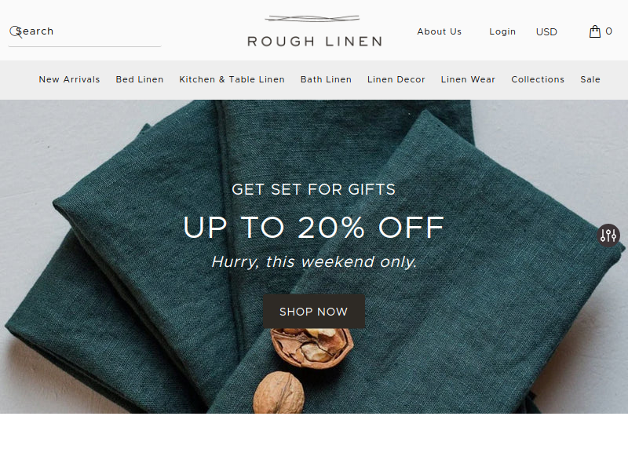Open the Login link
The image size is (628, 471).
[502, 31]
